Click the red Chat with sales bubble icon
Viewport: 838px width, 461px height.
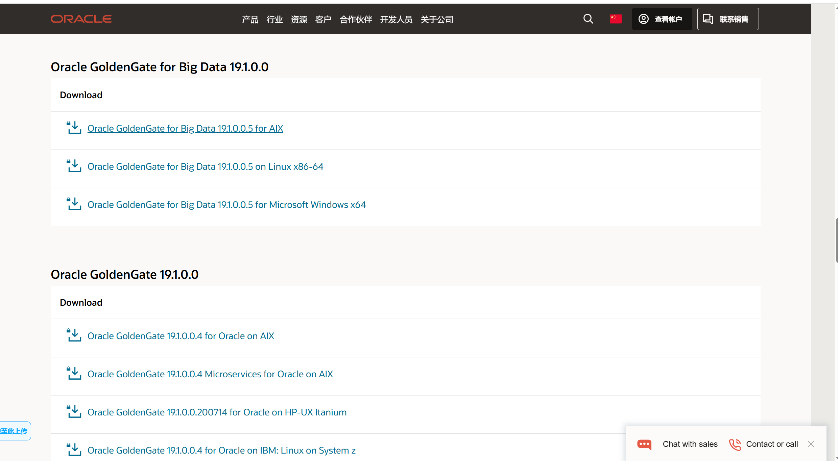pyautogui.click(x=644, y=444)
